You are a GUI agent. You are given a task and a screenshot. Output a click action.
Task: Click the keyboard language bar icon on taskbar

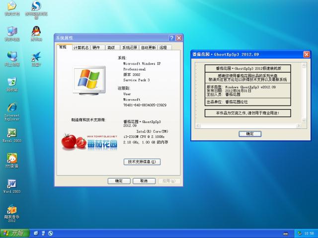[286, 234]
